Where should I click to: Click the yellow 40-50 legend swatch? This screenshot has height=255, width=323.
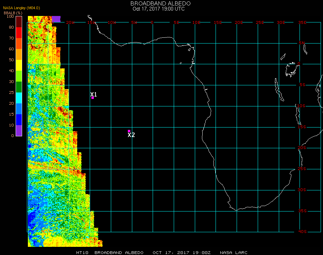[19, 65]
